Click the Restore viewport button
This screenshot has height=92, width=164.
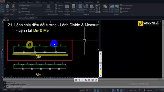pyautogui.click(x=59, y=11)
